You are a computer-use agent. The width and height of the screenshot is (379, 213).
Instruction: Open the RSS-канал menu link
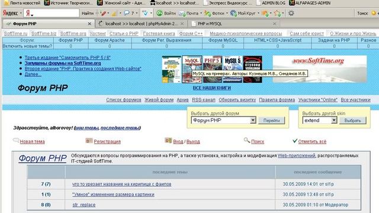(204, 100)
